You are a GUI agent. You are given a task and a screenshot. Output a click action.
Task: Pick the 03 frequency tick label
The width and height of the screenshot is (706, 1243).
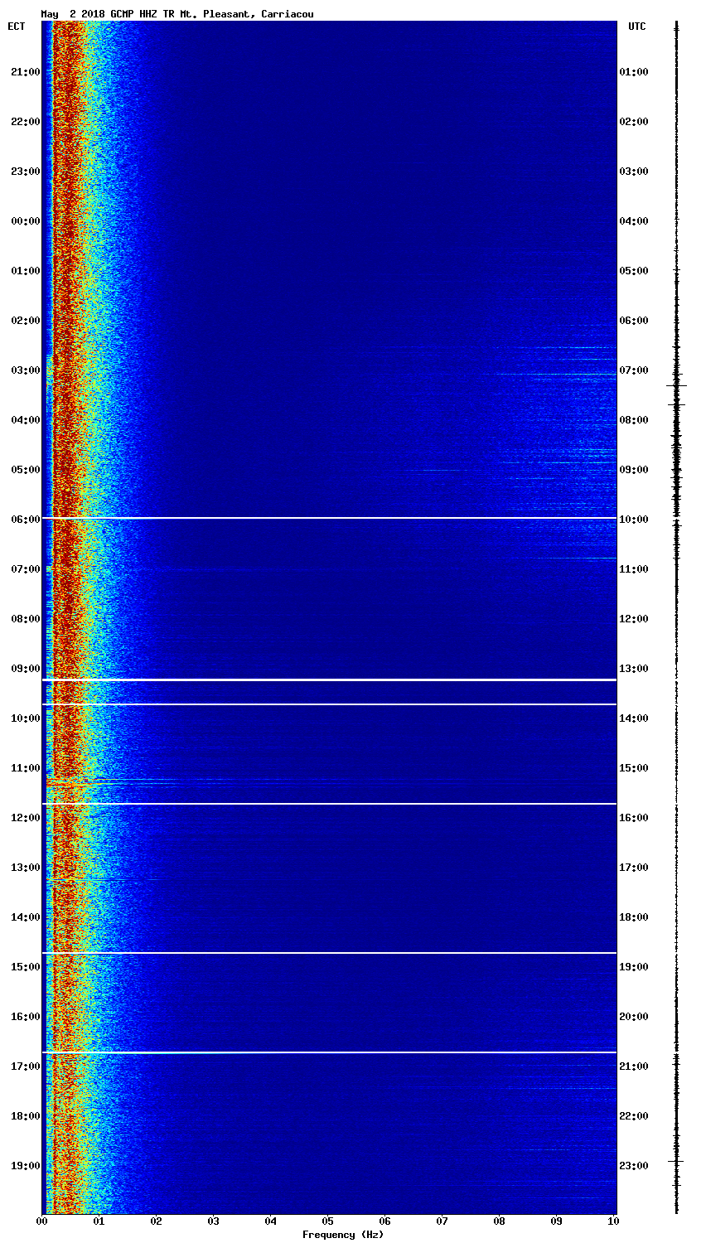[213, 1221]
